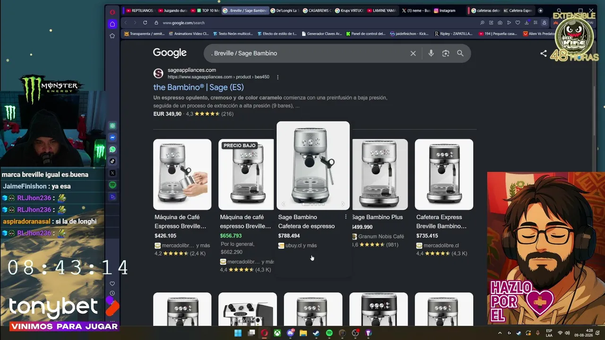This screenshot has height=340, width=605.
Task: Open Discord from the taskbar
Action: click(x=290, y=333)
